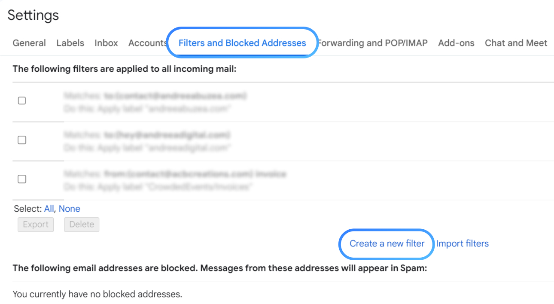Screen dimensions: 554x304
Task: Enable the checkbox for the andreeadigital.com filter
Action: click(22, 140)
